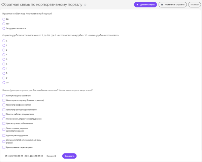Screen dimensions: 202x162
Task: Click the gear icon in Управление Опросами
Action: [162, 5]
